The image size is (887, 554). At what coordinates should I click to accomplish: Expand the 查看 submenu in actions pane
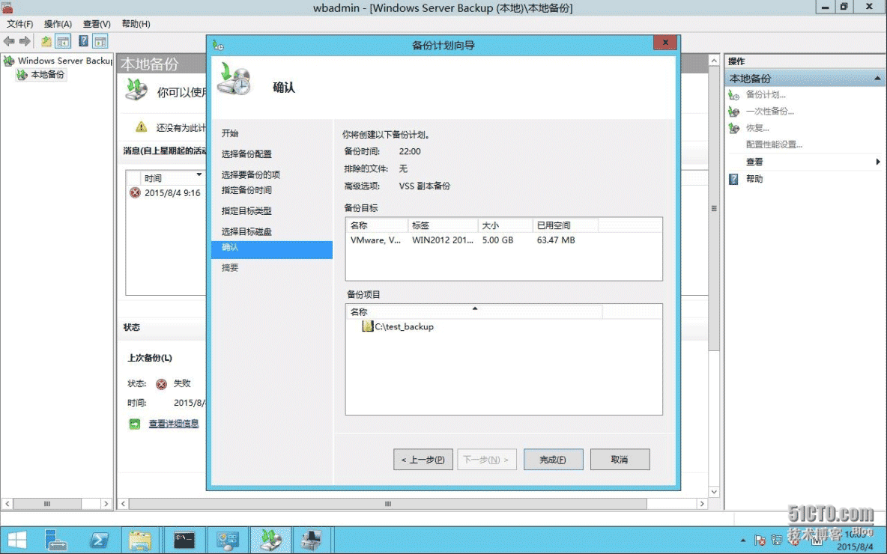877,162
